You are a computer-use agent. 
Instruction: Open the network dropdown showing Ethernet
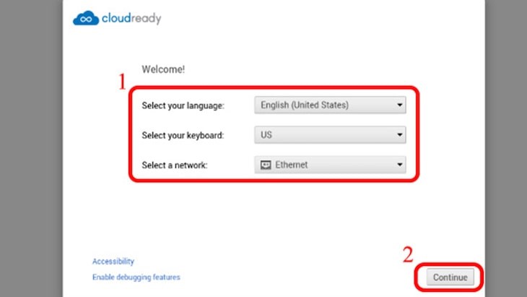click(328, 165)
